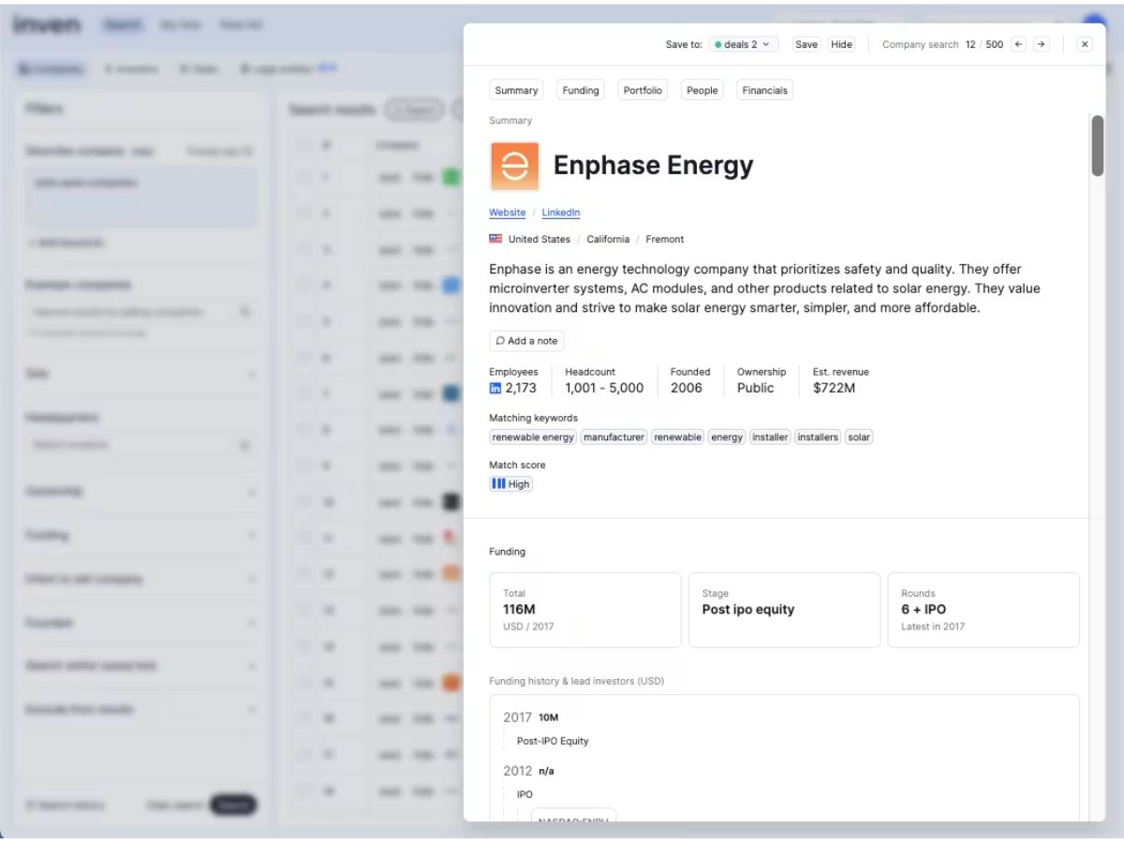The image size is (1124, 843).
Task: Open the LinkedIn link
Action: click(560, 213)
